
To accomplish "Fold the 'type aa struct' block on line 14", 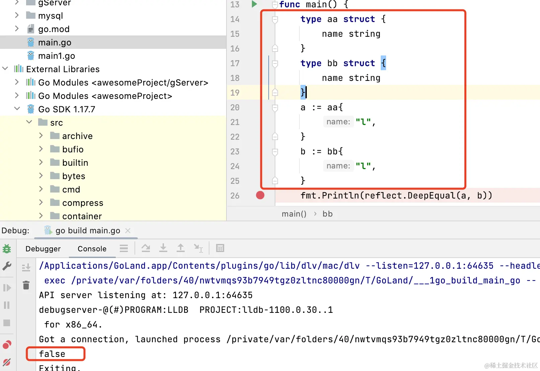I will 275,19.
